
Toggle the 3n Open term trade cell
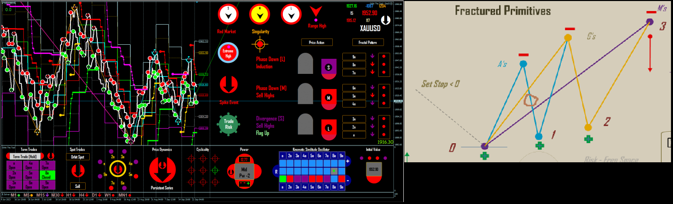pos(14,185)
